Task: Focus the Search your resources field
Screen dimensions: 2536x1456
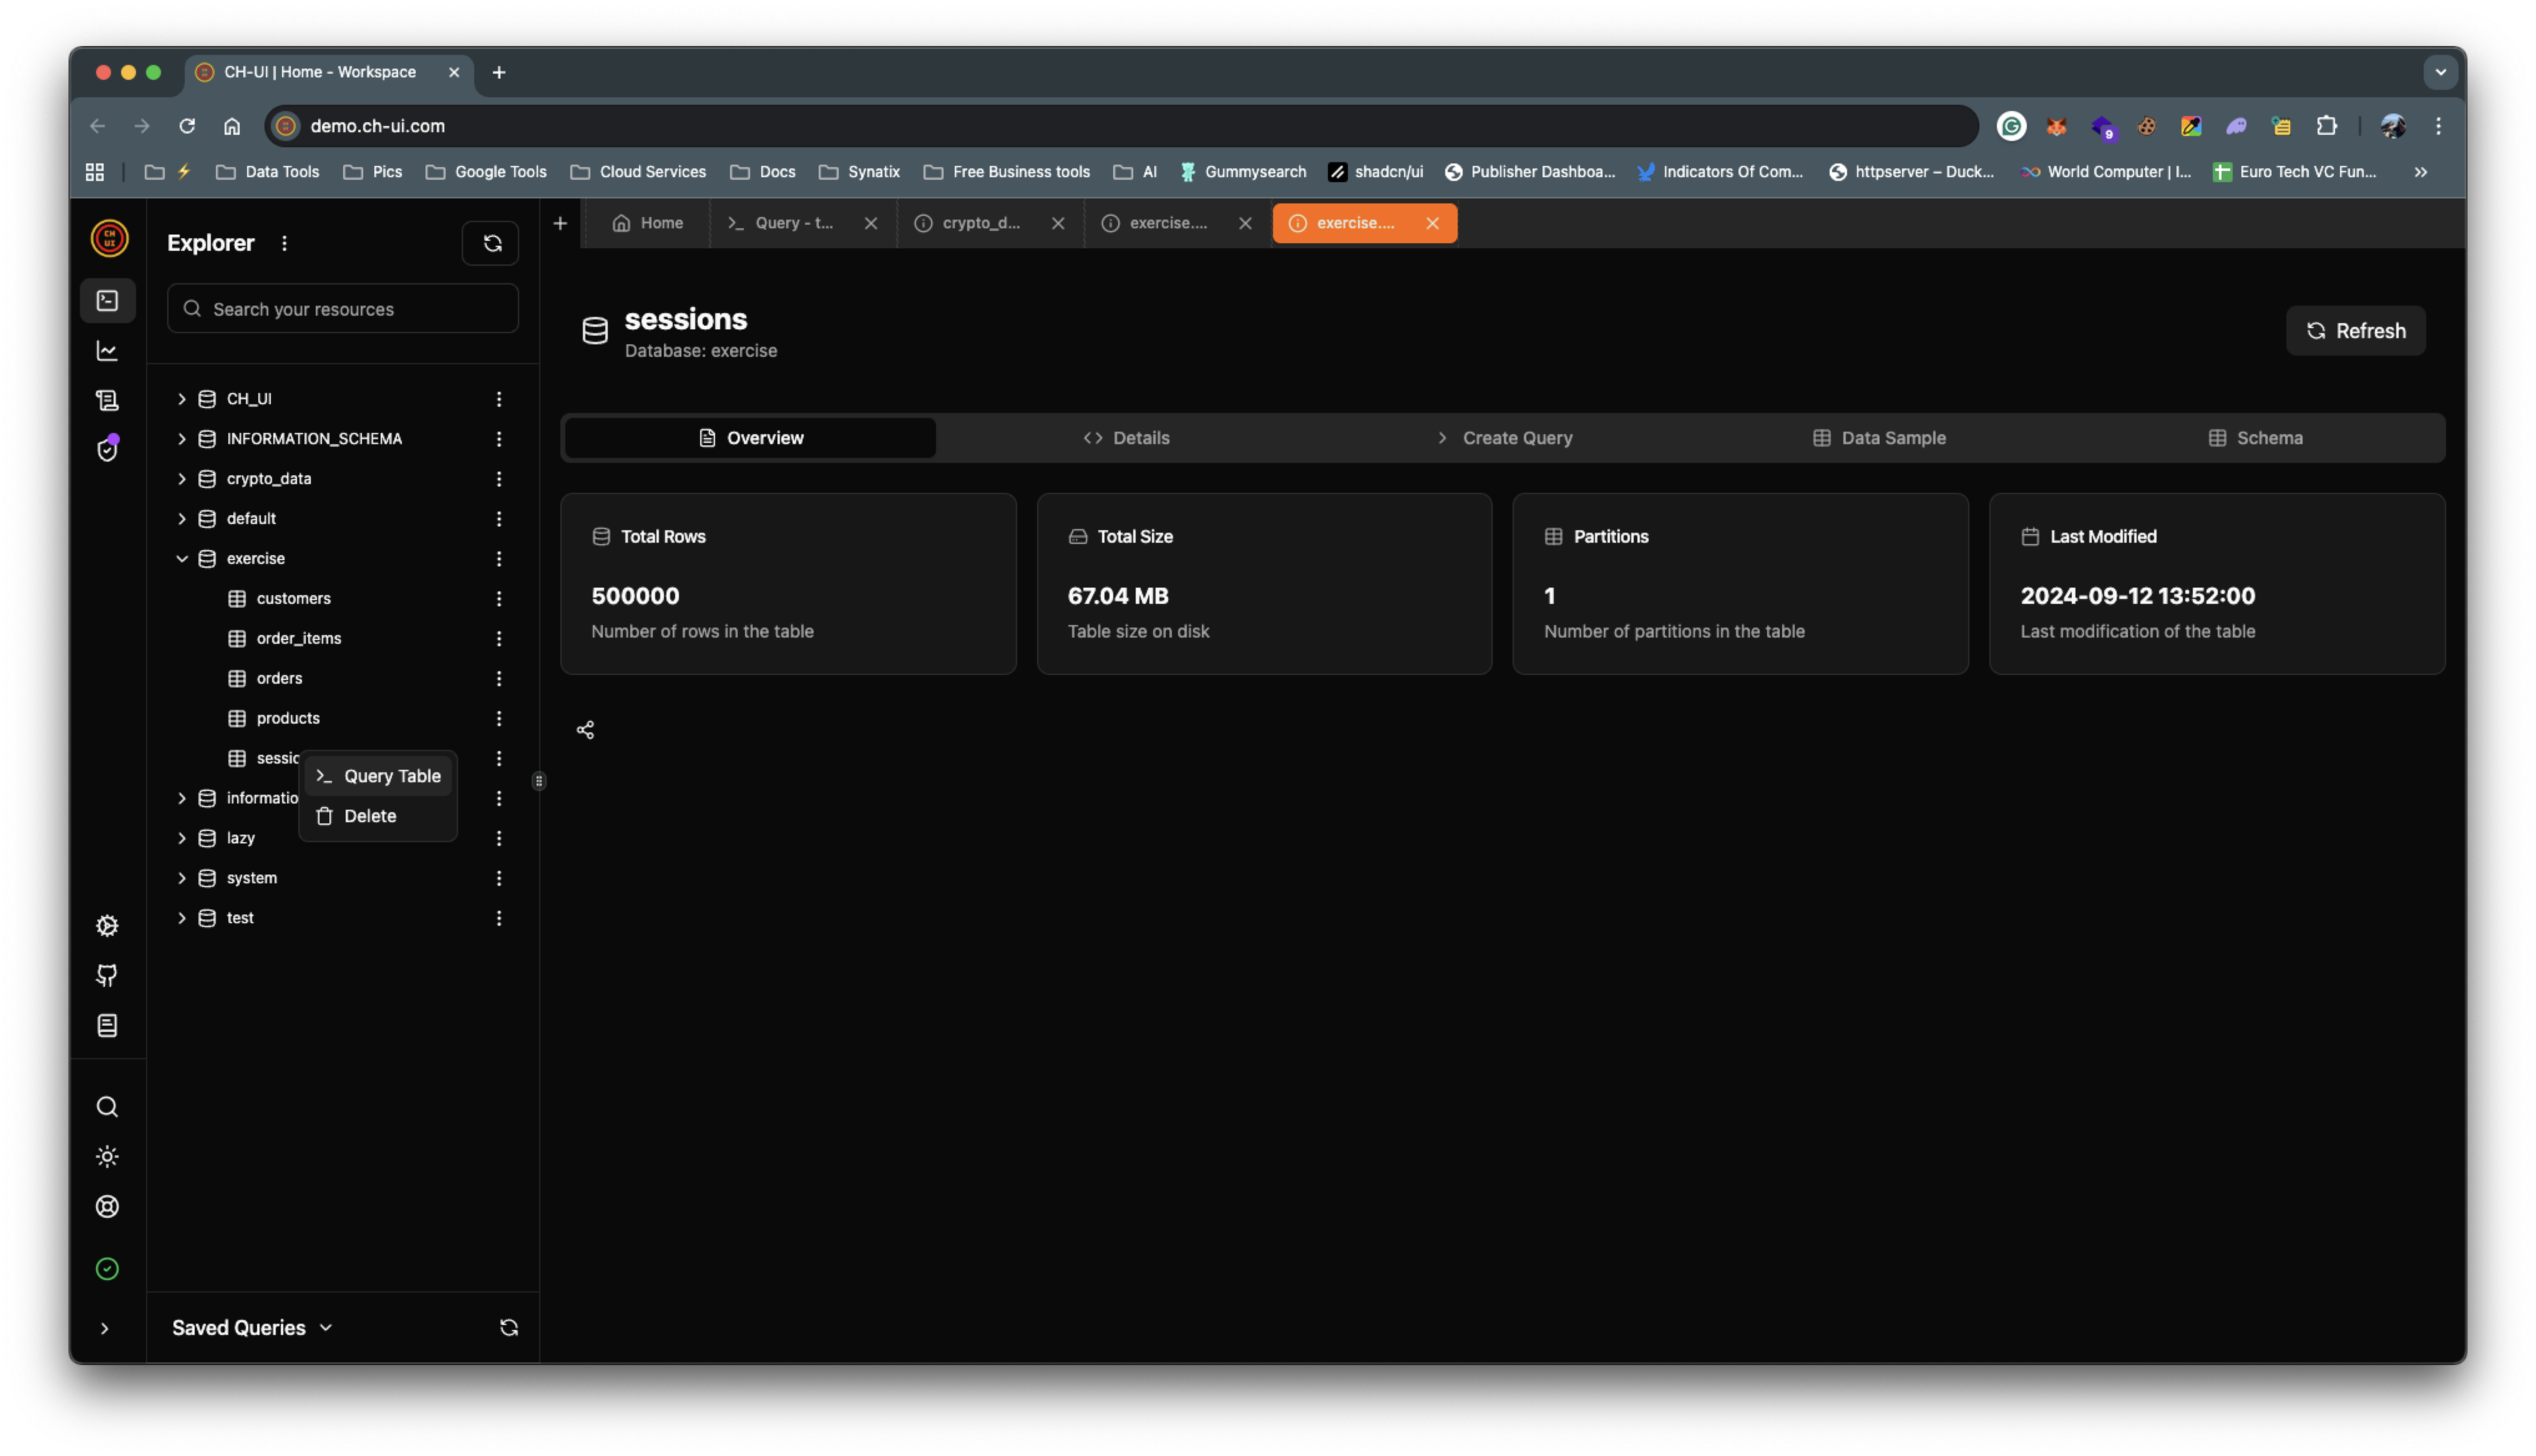Action: coord(343,309)
